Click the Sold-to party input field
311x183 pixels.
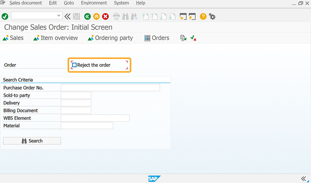click(76, 95)
